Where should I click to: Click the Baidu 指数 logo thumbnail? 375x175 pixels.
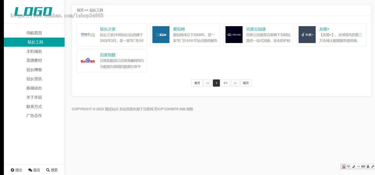[x=88, y=61]
